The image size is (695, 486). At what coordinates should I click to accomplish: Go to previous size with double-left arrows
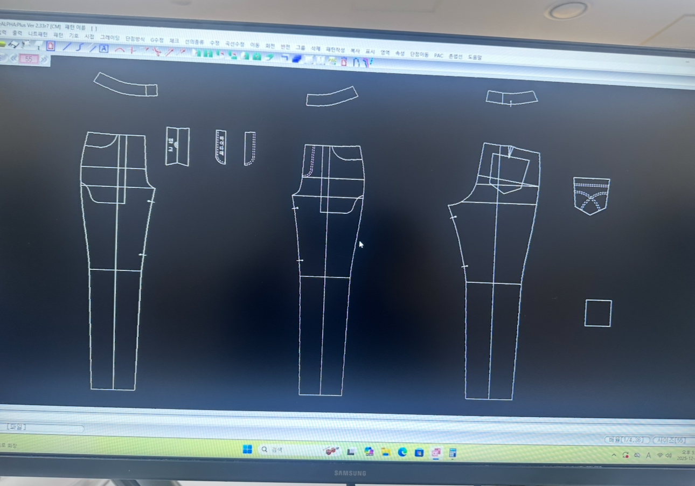tap(13, 59)
